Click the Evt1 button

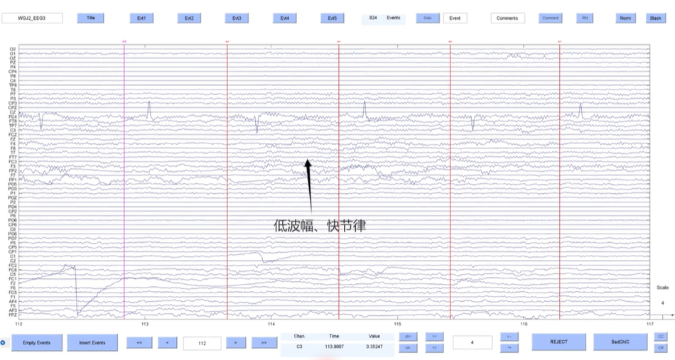(x=141, y=18)
